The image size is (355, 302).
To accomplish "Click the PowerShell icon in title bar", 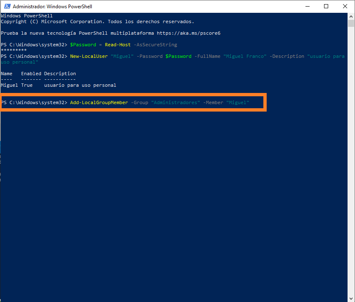I will click(7, 7).
